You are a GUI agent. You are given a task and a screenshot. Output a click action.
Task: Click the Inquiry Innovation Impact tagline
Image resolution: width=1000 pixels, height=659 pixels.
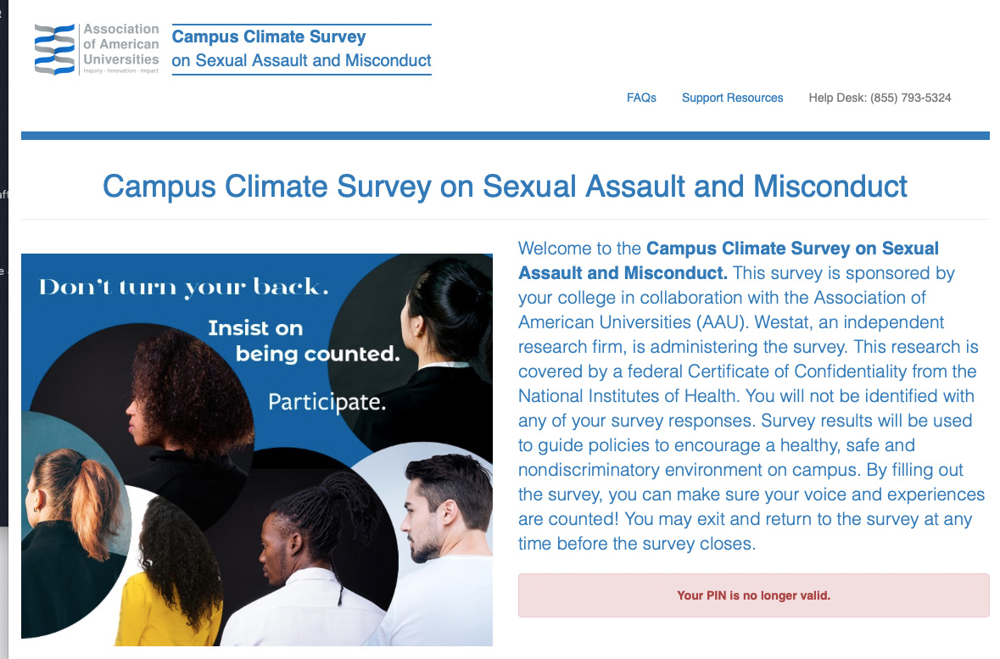click(x=120, y=70)
